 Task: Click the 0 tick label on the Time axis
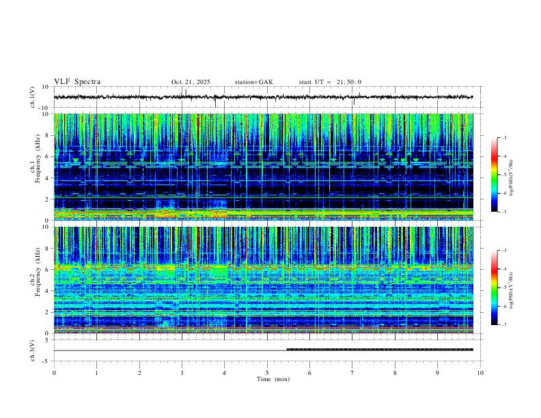coord(54,373)
